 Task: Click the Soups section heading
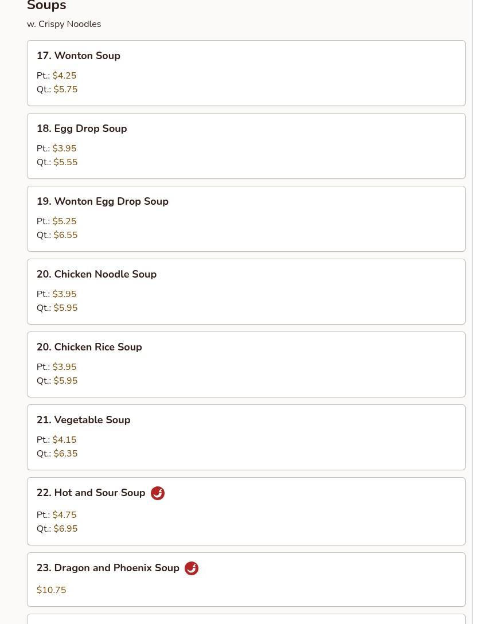click(x=46, y=6)
